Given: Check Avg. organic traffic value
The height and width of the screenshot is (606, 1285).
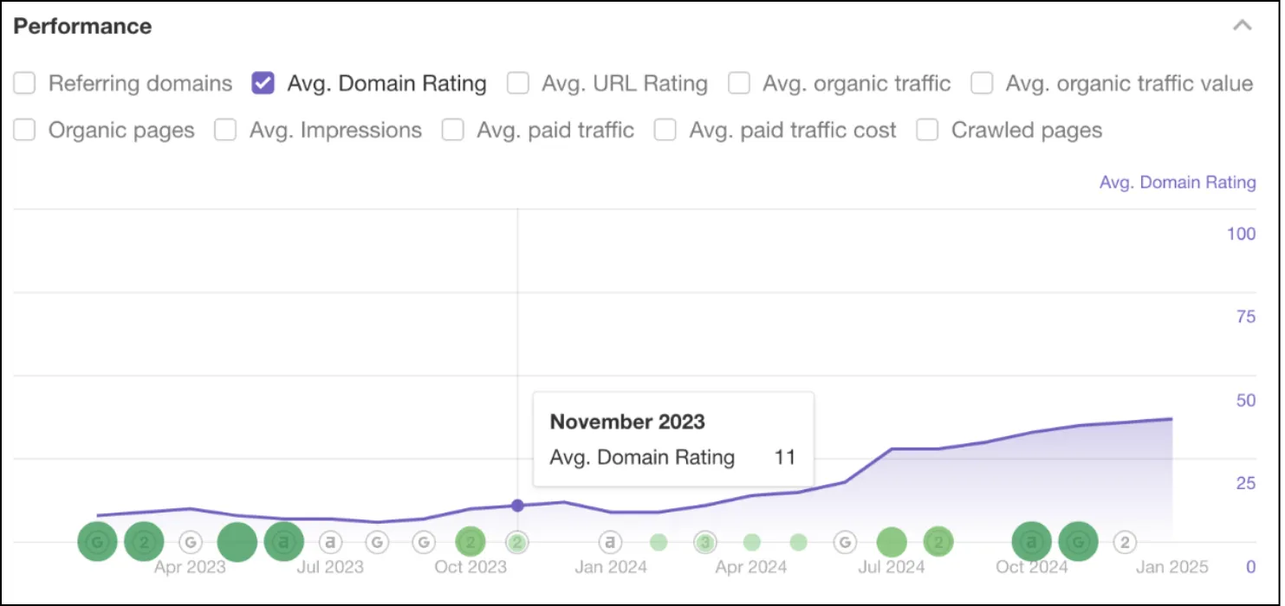Looking at the screenshot, I should click(982, 84).
